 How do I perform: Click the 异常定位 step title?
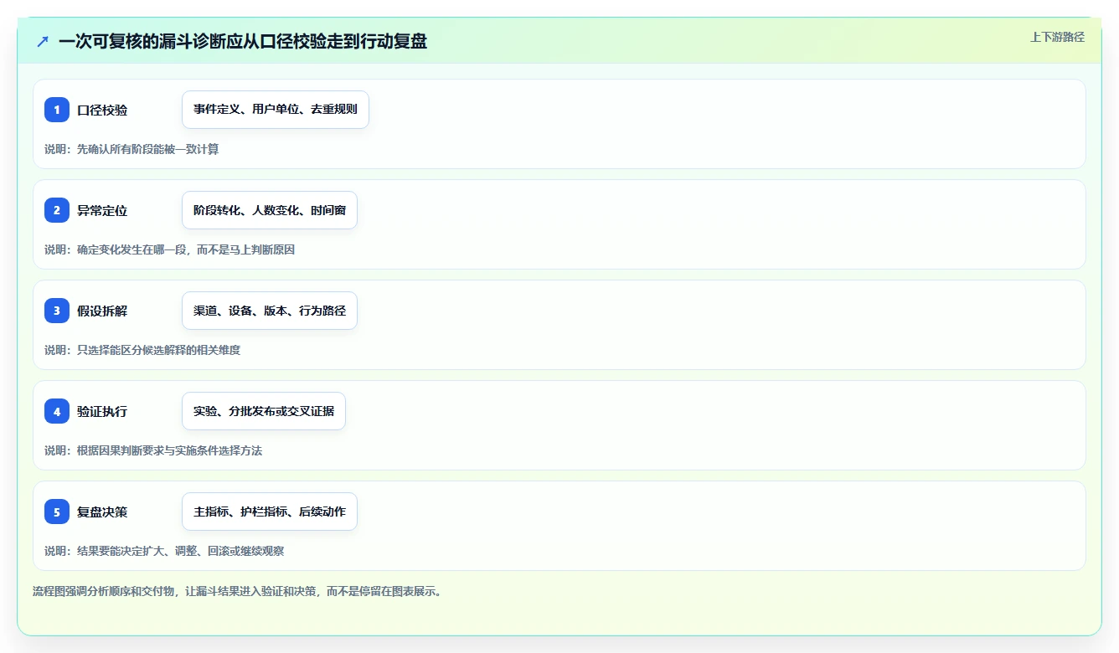coord(102,211)
